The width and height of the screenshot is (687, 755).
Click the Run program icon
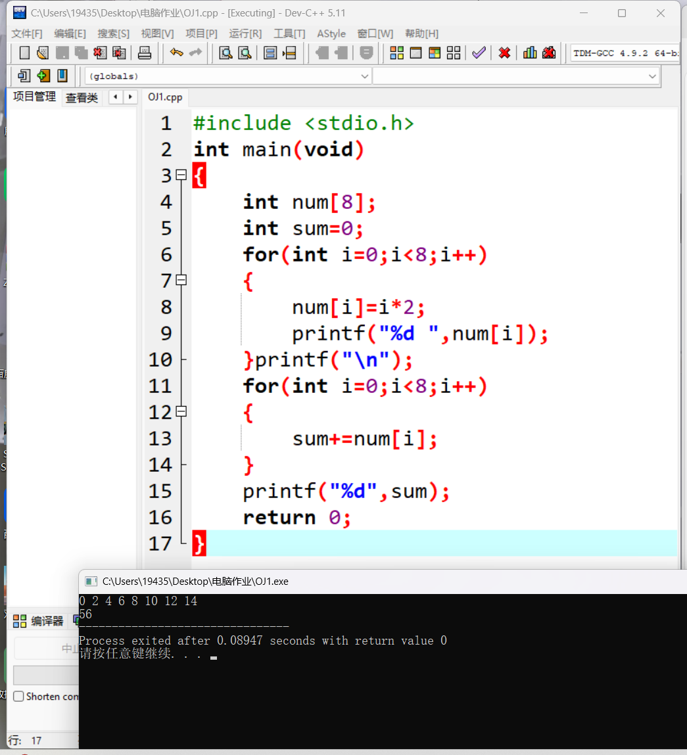click(x=415, y=53)
